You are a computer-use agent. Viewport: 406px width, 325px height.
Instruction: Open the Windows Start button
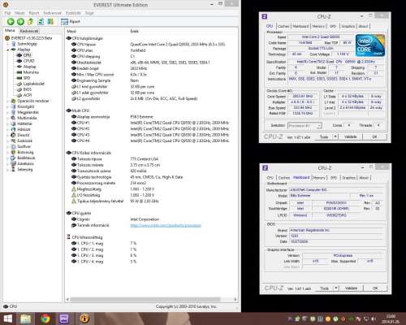[x=7, y=318]
